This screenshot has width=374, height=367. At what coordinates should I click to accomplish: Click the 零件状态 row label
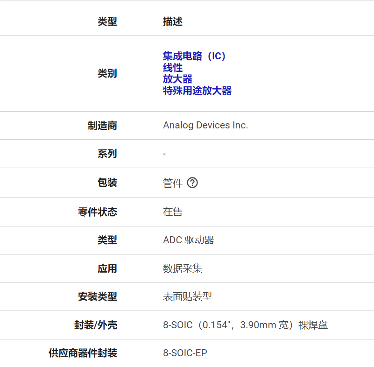click(97, 212)
